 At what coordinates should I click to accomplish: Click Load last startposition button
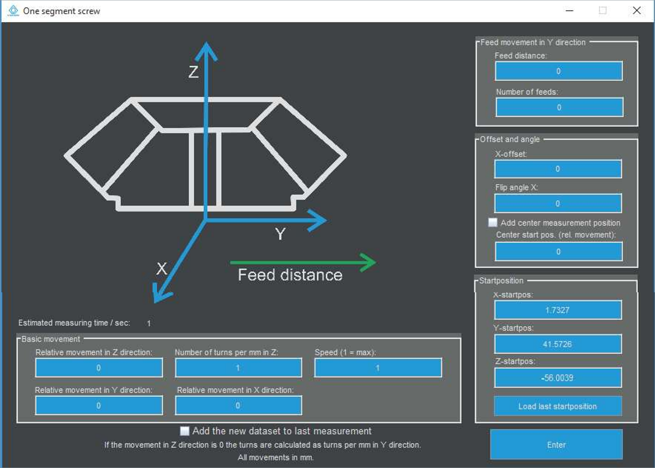[x=557, y=406]
